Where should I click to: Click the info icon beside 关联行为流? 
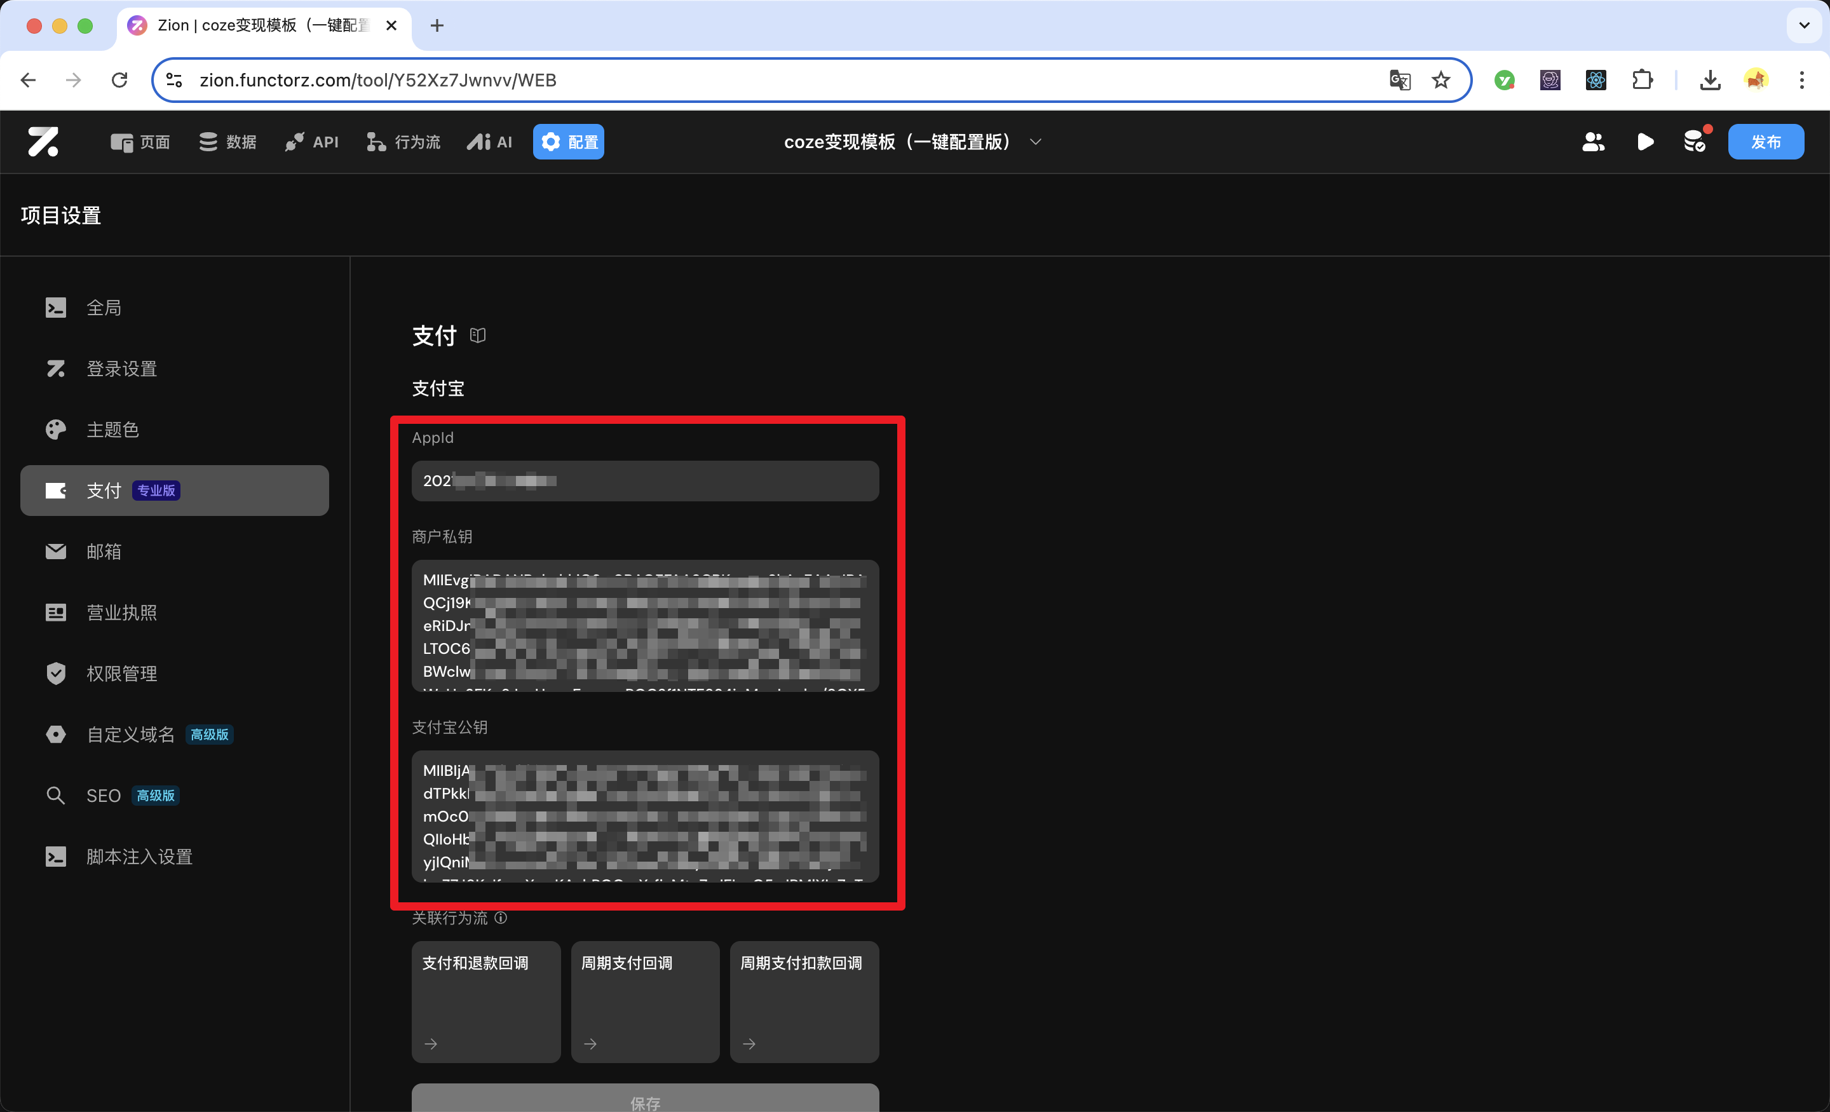(x=501, y=918)
